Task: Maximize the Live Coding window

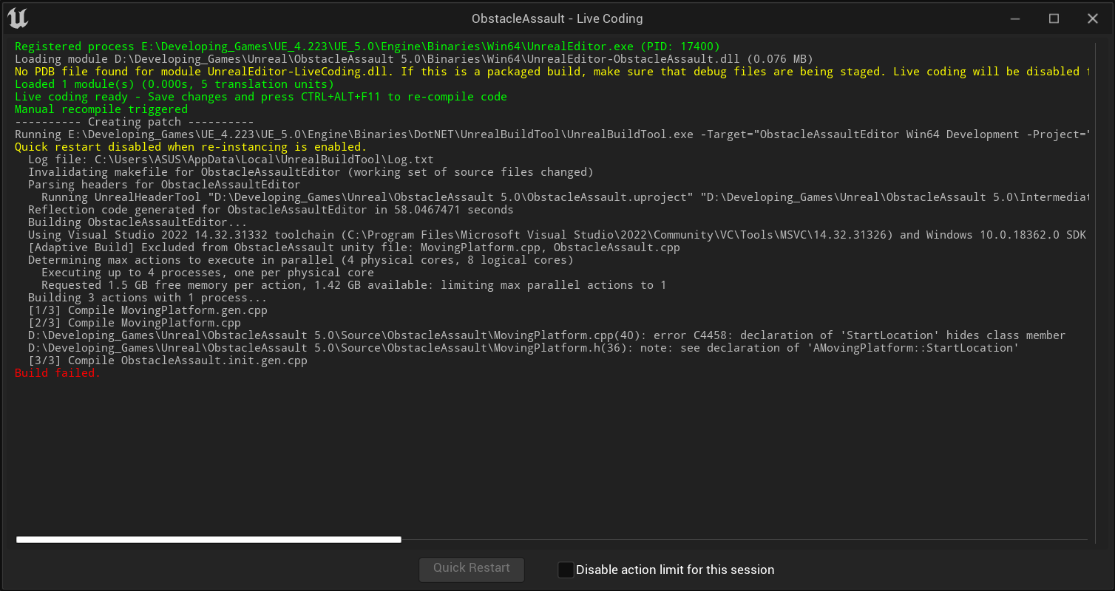Action: point(1054,18)
